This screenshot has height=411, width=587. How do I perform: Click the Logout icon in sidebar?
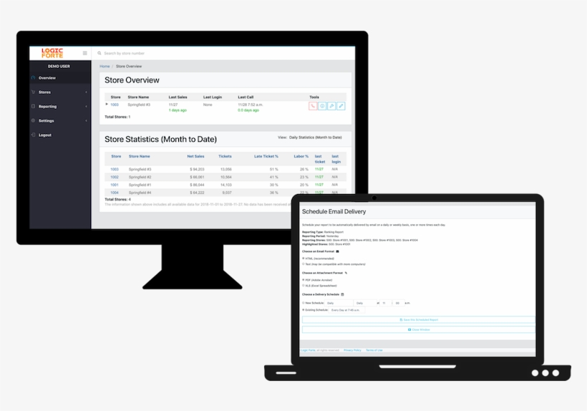(x=34, y=135)
